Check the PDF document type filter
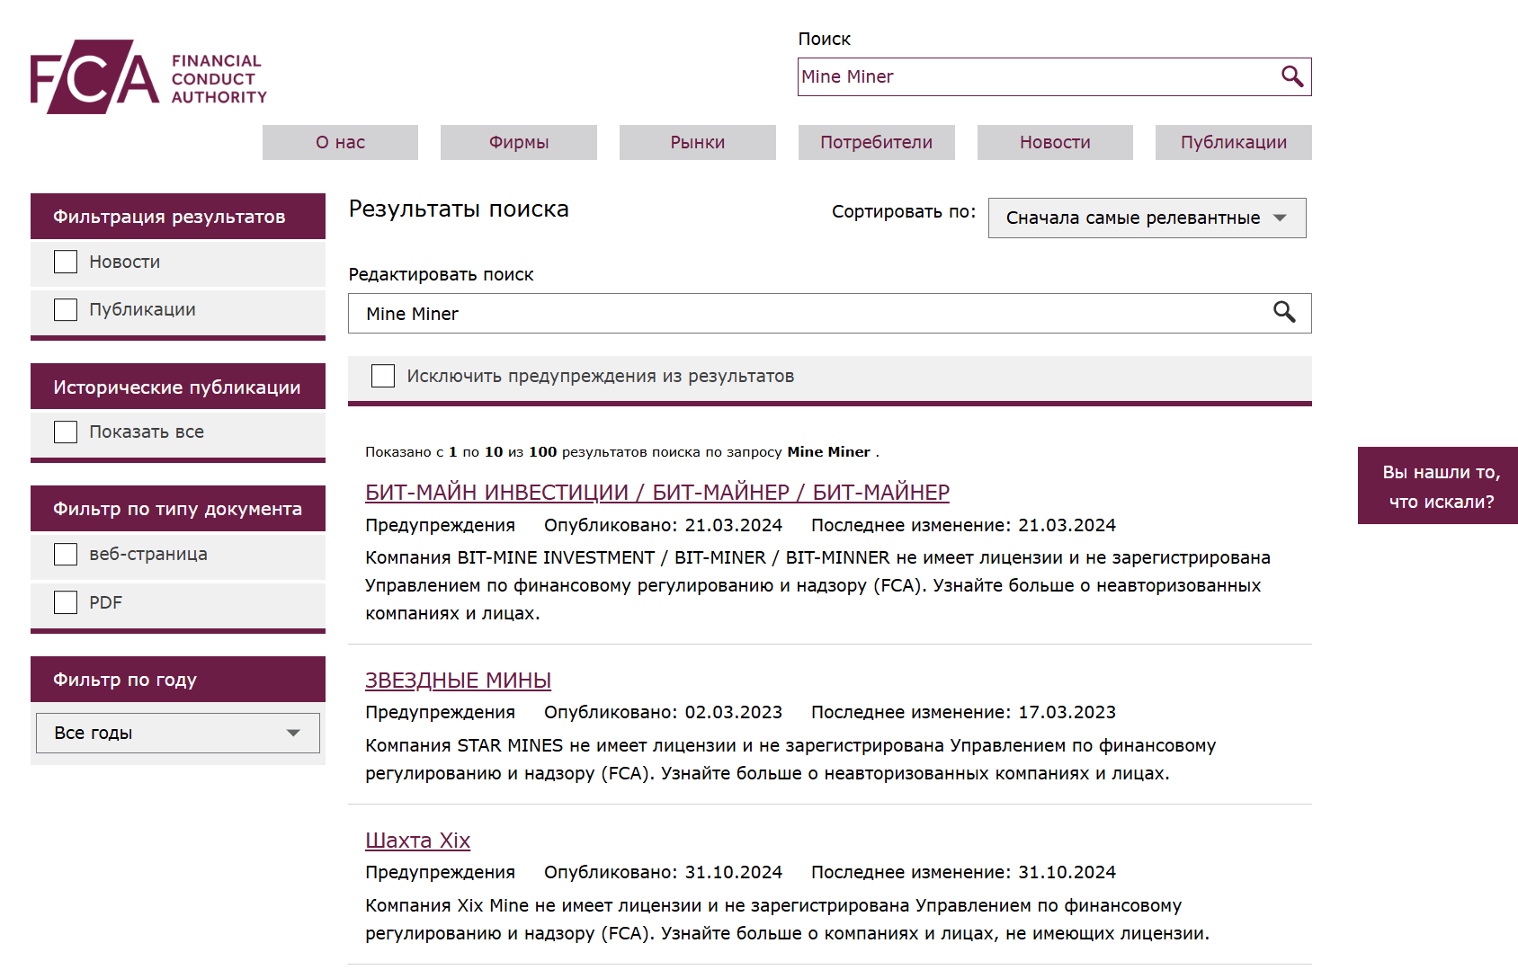 [x=66, y=602]
